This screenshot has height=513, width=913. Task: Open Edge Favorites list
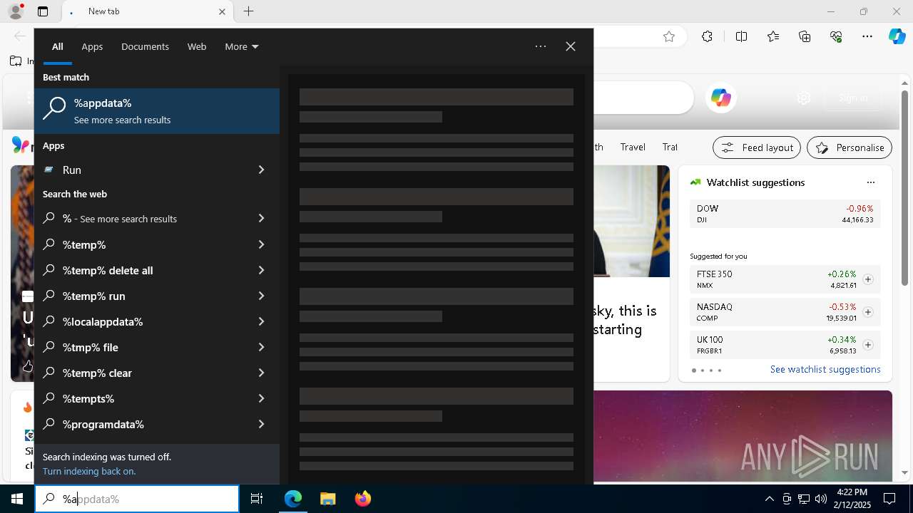(773, 36)
